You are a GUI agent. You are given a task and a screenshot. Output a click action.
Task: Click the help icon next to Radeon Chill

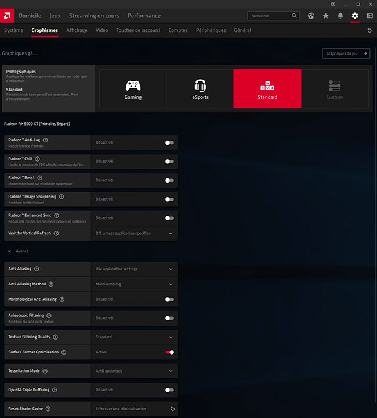pos(38,159)
